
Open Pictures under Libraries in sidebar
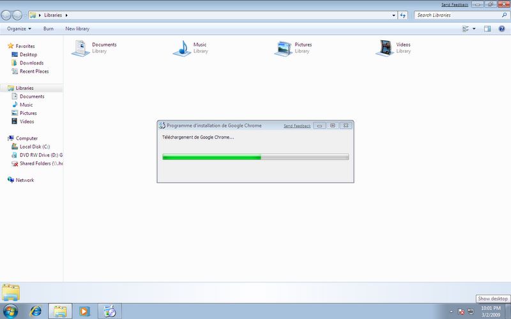(x=28, y=113)
